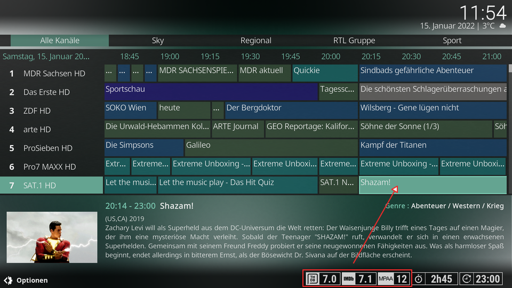The width and height of the screenshot is (512, 288).
Task: Select Die schönsten Schlagerüberraschungen programme
Action: coord(433,92)
